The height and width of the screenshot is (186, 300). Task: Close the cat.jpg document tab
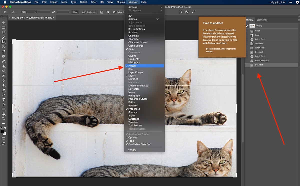click(10, 18)
